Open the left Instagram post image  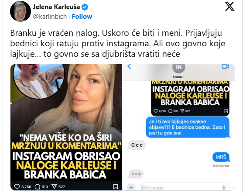(x=66, y=127)
